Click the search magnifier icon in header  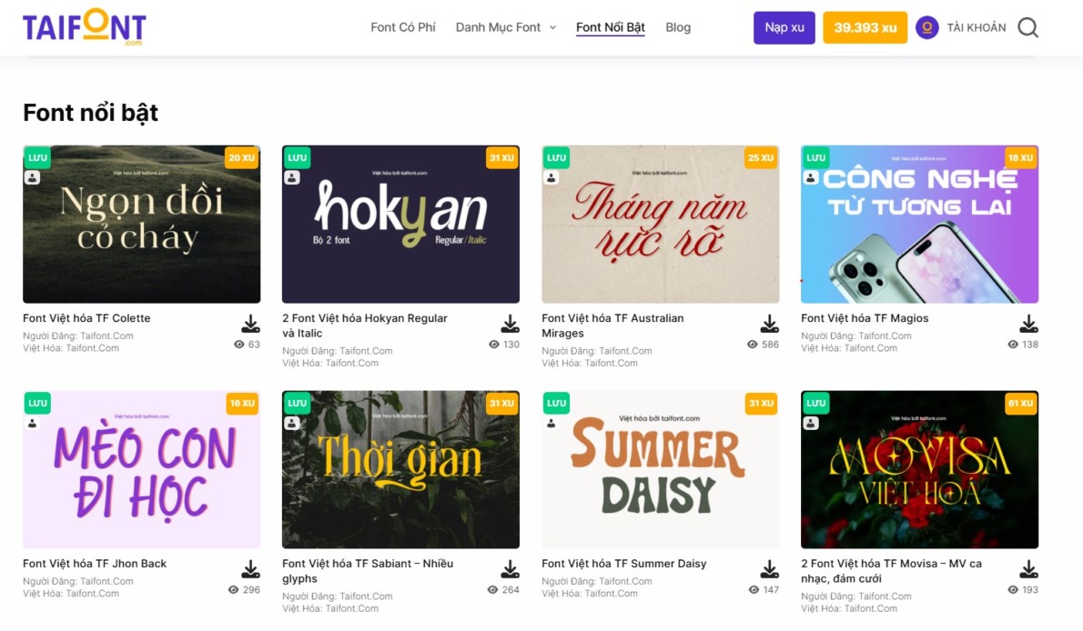coord(1027,27)
